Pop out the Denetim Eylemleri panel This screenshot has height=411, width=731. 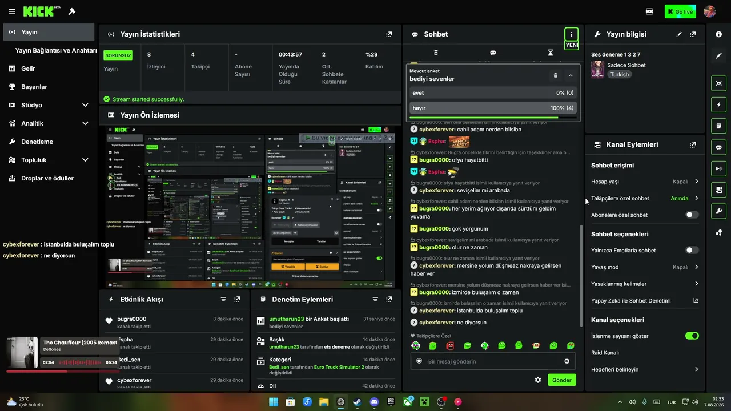(x=389, y=299)
